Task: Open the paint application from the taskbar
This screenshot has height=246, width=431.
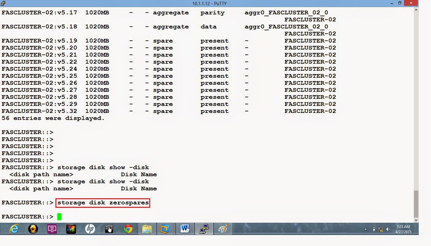Action: 223,229
